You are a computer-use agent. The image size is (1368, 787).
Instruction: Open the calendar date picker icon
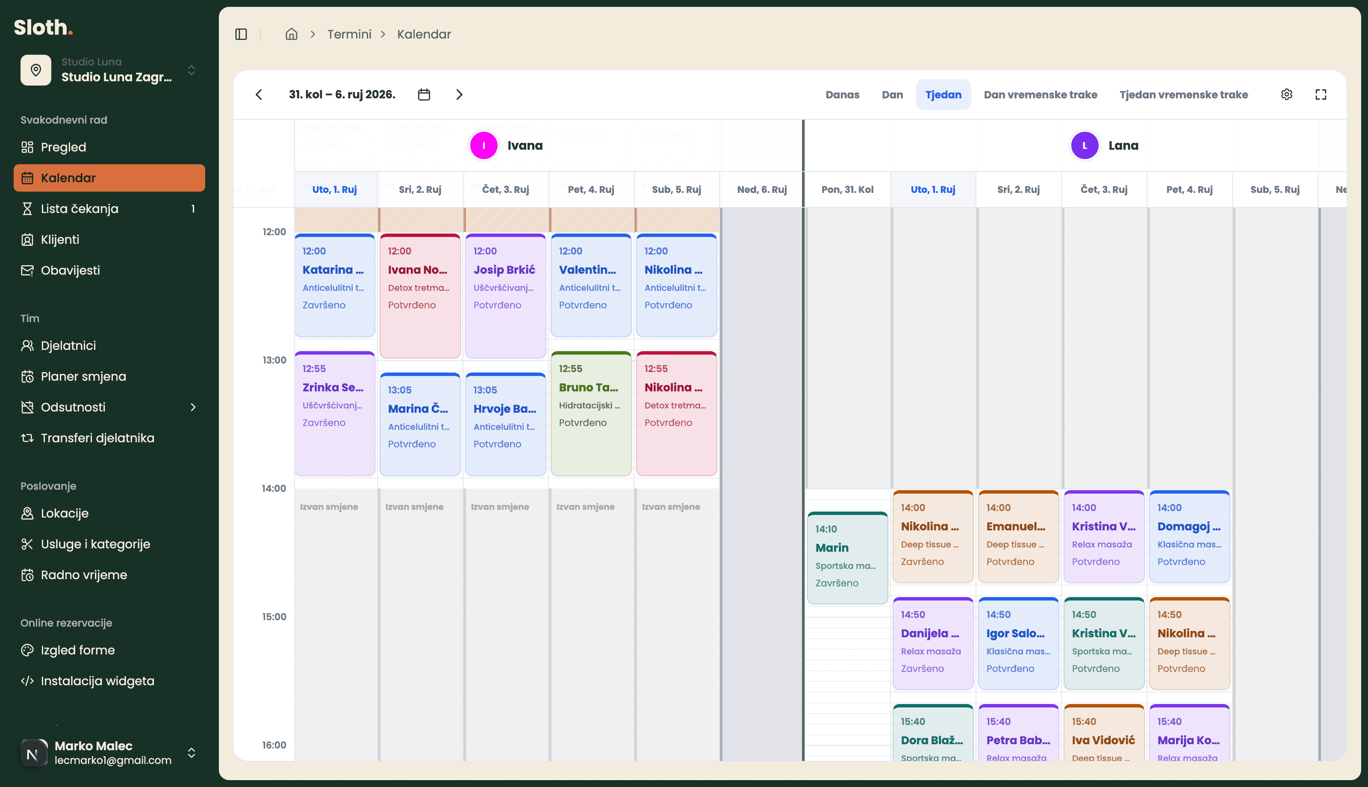click(424, 95)
